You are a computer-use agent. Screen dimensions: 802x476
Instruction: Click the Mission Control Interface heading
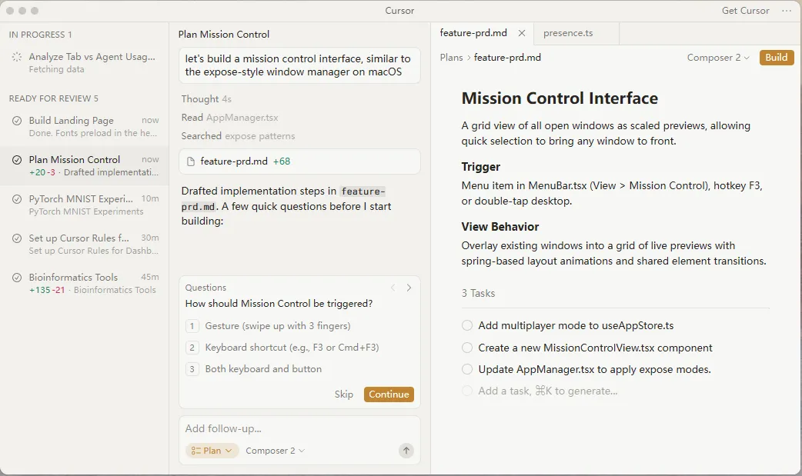560,98
